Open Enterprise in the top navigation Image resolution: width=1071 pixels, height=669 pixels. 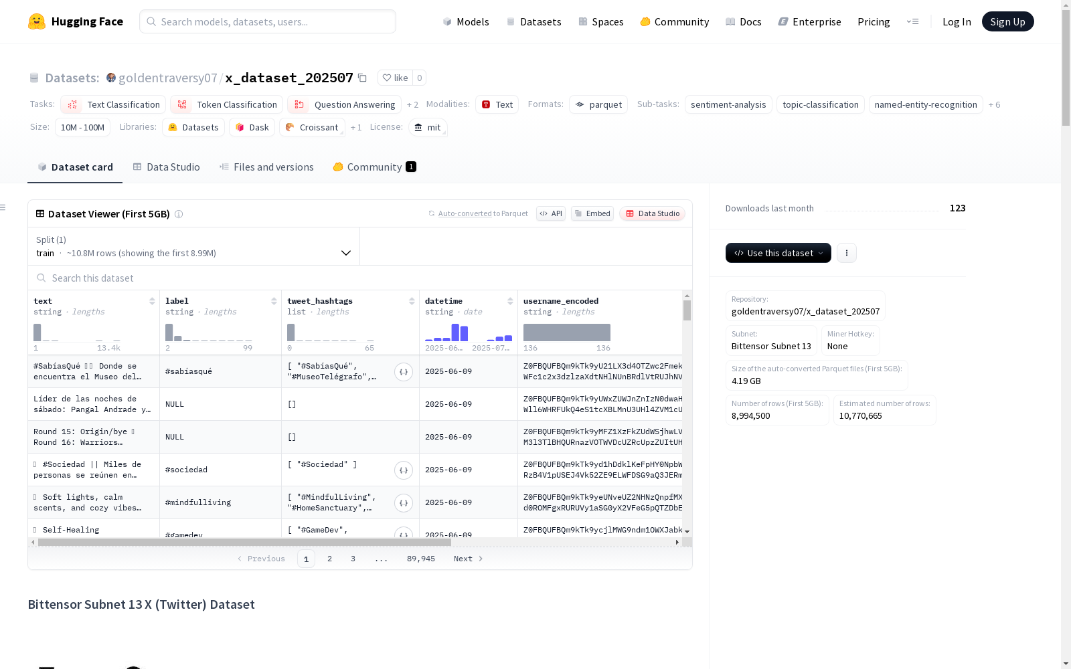point(809,21)
